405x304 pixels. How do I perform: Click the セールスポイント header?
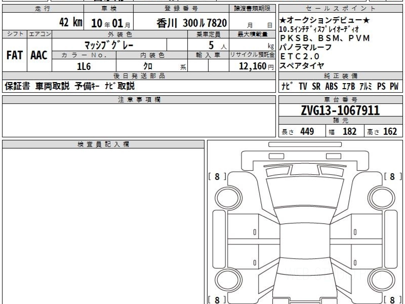tap(341, 9)
